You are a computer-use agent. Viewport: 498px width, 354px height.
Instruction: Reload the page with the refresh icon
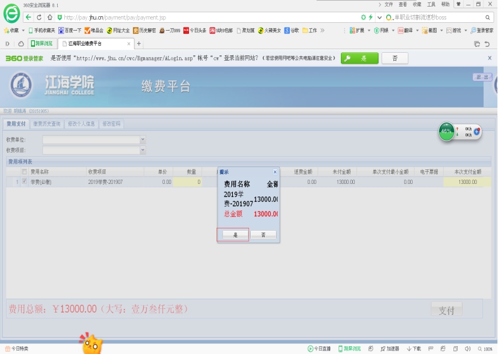click(x=40, y=17)
